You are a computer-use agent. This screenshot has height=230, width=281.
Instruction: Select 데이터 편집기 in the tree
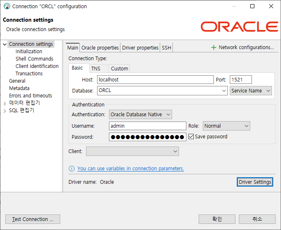pyautogui.click(x=25, y=103)
